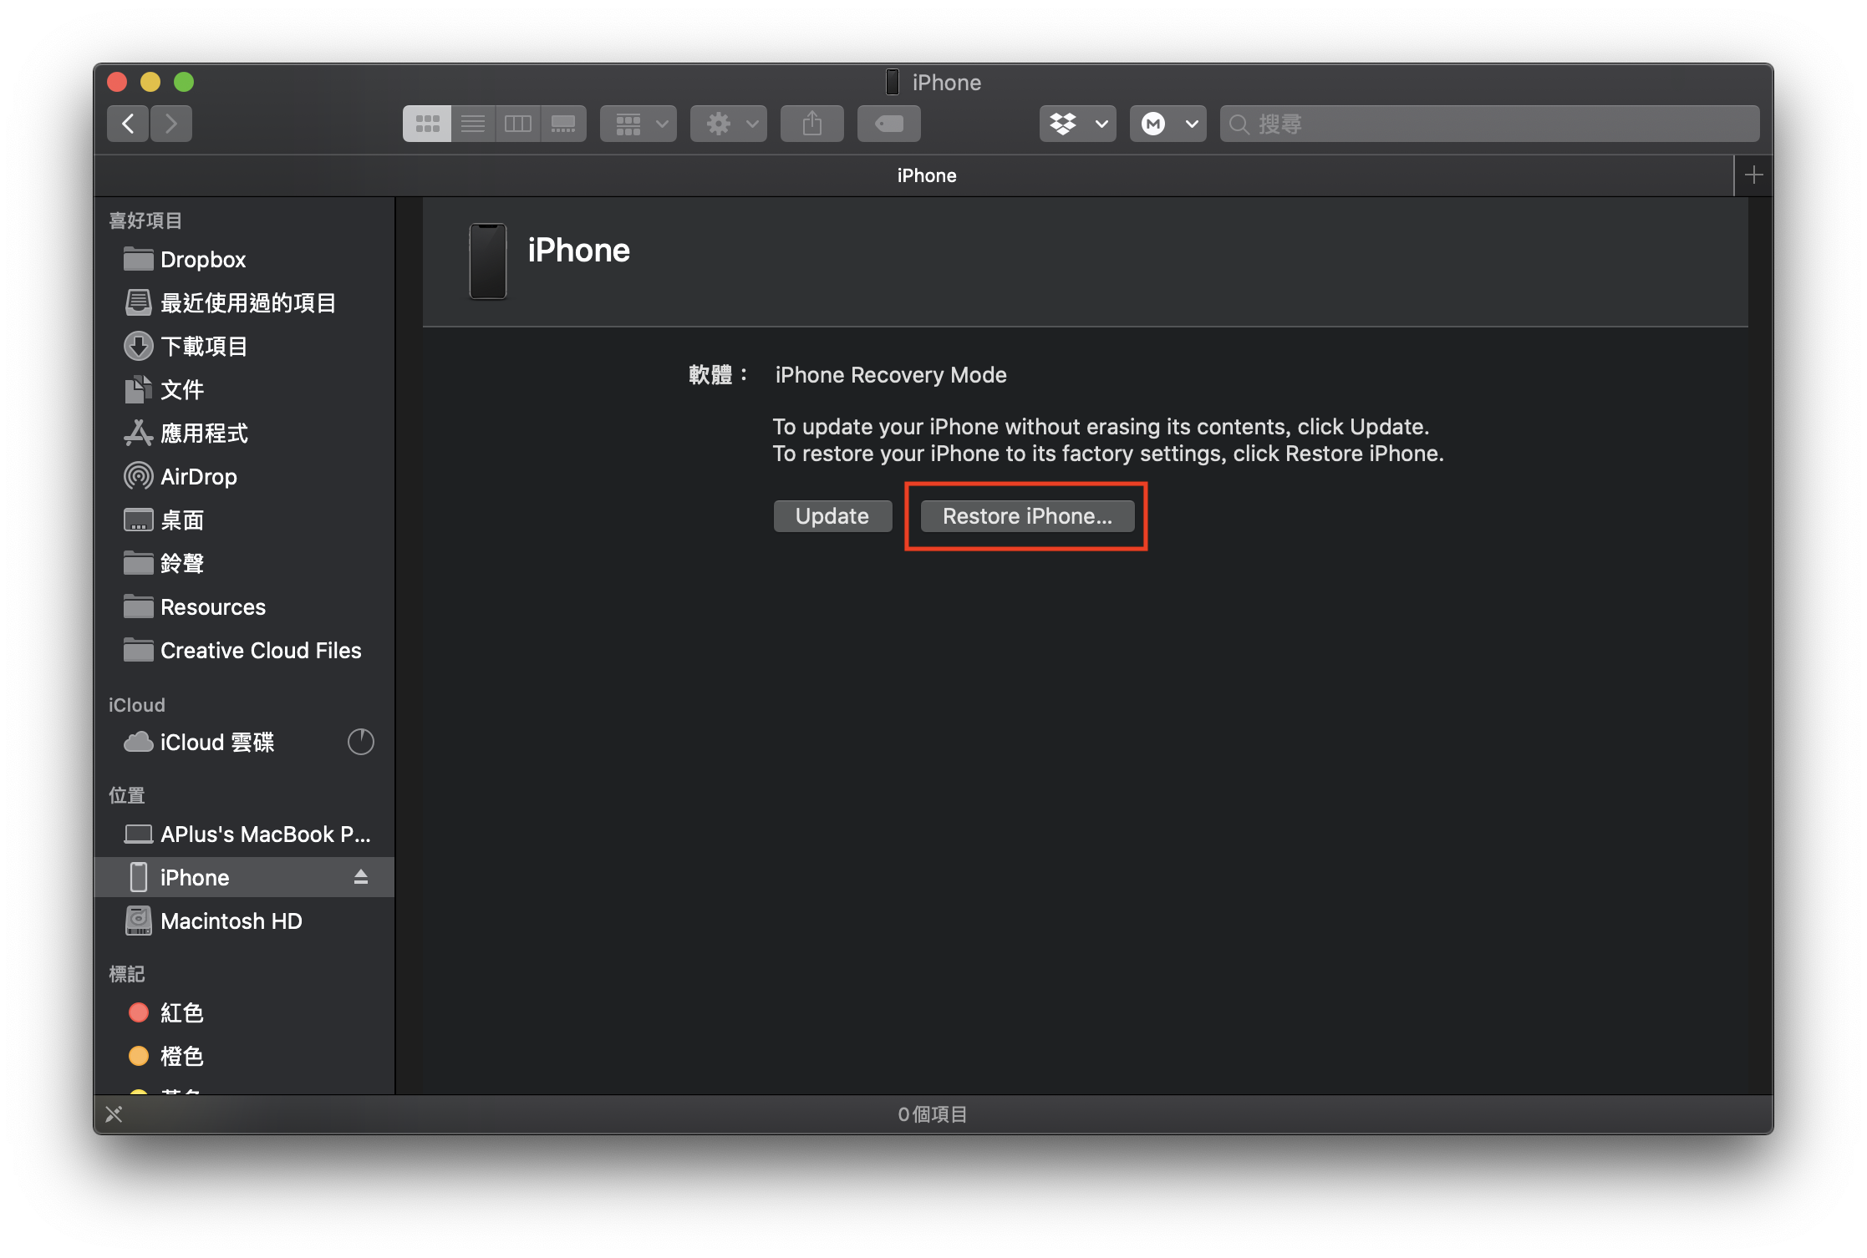Select APlus's MacBook P... in sidebar
This screenshot has width=1867, height=1258.
244,834
